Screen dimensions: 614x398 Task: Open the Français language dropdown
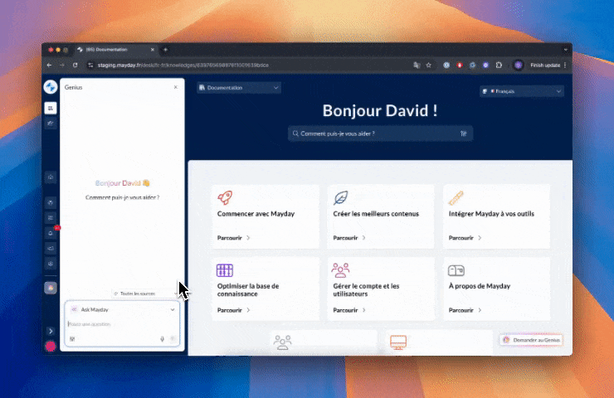click(x=521, y=91)
